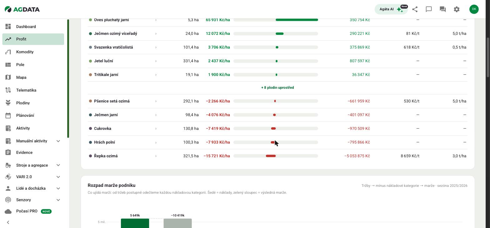
Task: Click the Aktivity checklist icon
Action: [8, 128]
